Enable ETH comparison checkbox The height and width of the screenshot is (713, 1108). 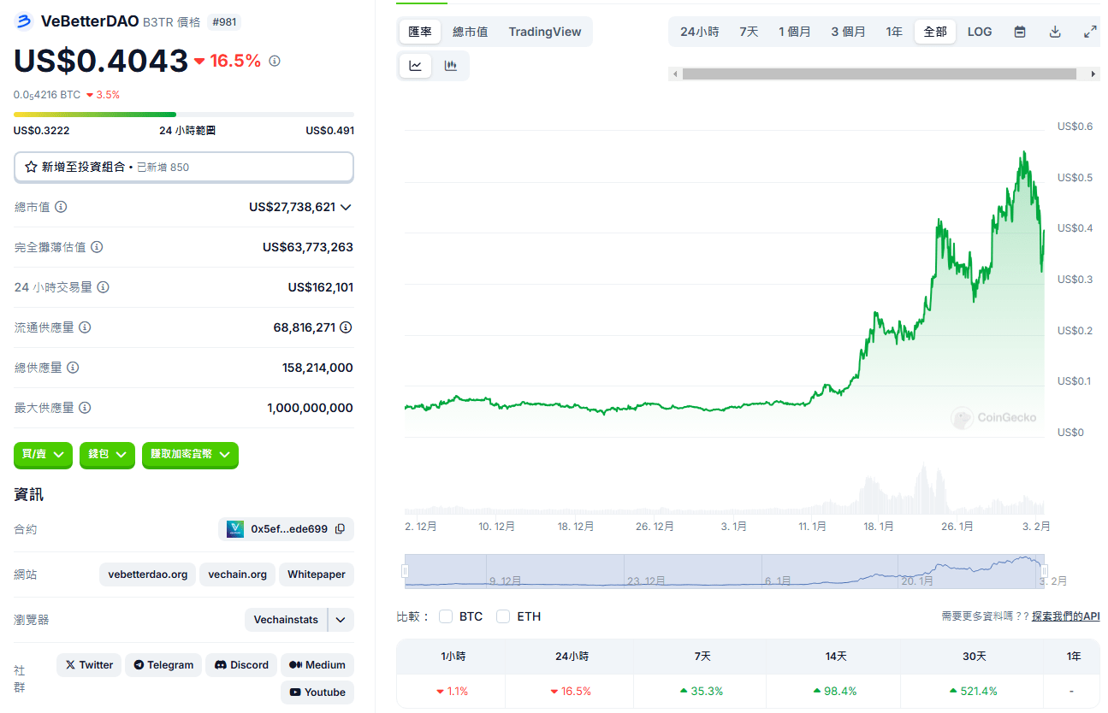503,616
